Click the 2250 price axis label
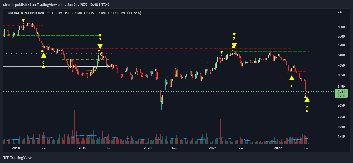This screenshot has height=163, width=353. 341,117
